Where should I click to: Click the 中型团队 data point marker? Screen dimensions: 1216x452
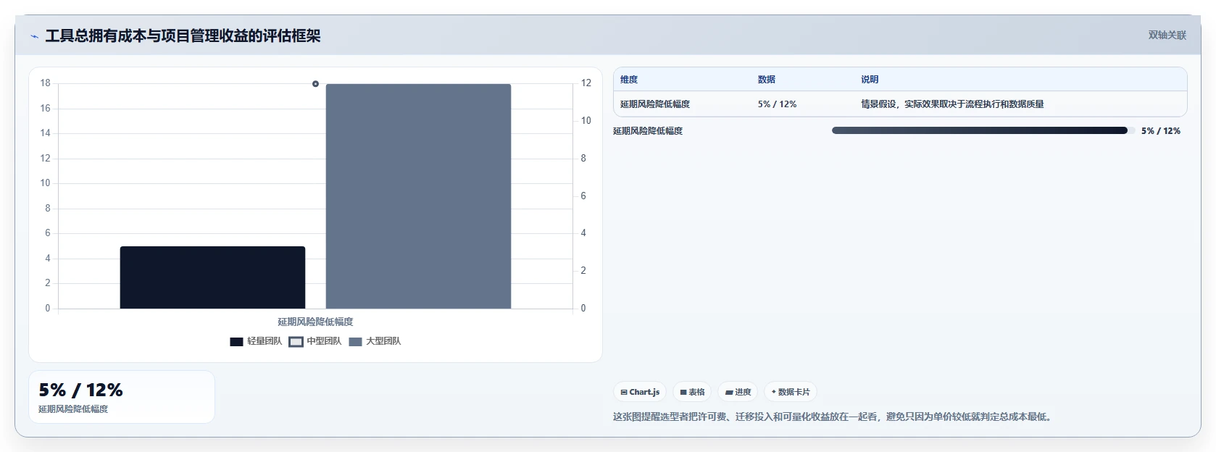[315, 84]
